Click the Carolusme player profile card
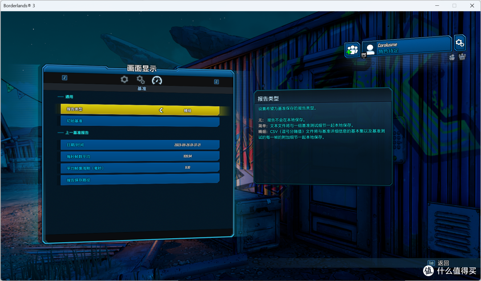The height and width of the screenshot is (281, 481). pos(407,47)
